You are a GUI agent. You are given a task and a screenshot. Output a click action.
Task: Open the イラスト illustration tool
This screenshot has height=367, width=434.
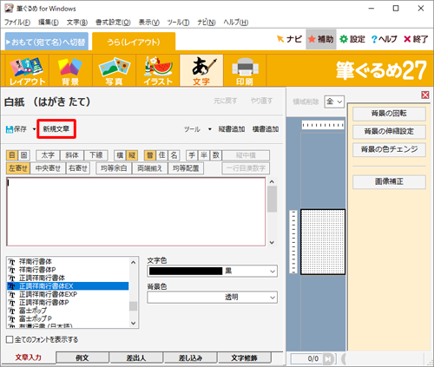[158, 71]
